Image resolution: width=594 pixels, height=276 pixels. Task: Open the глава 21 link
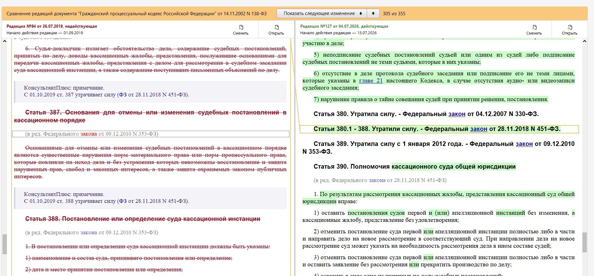point(371,81)
